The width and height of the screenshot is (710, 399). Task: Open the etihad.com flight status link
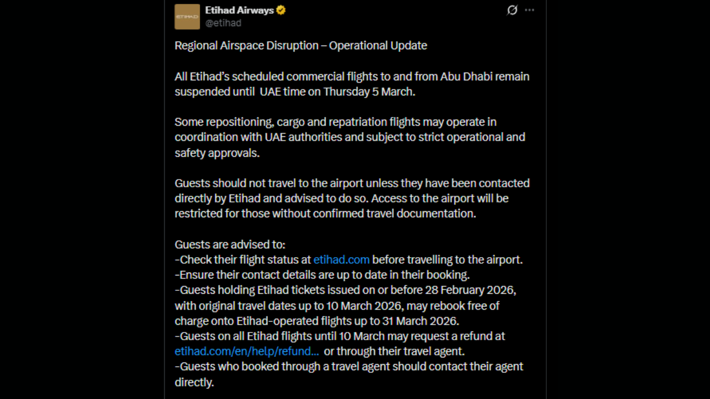tap(341, 259)
